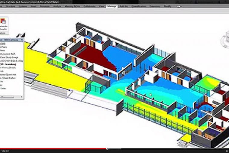The width and height of the screenshot is (229, 153).
Task: Open the Structure ribbon tab
Action: 10,6
